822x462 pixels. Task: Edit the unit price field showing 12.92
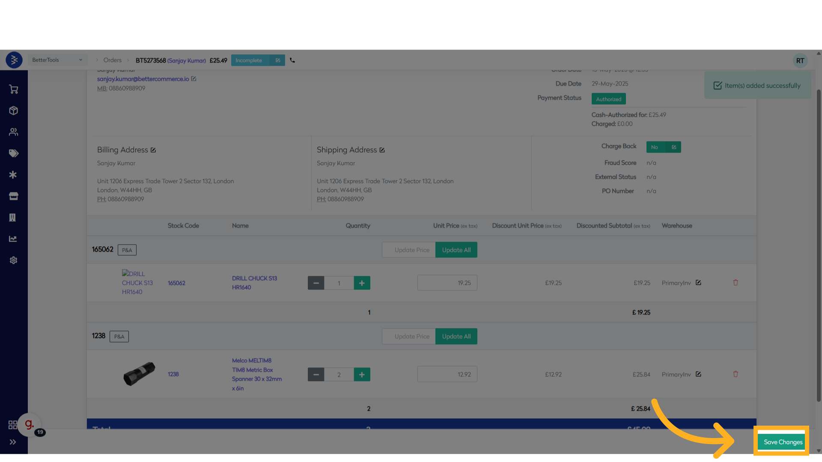(x=447, y=375)
